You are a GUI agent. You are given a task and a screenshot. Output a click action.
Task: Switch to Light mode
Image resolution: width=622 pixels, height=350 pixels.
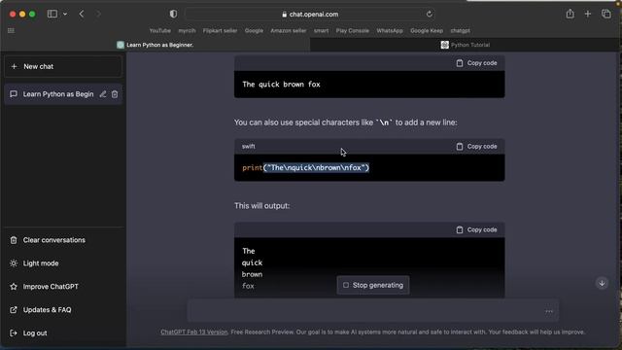[41, 263]
